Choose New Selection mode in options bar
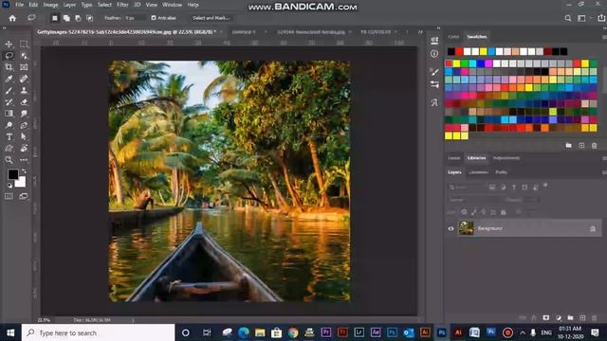 pos(55,18)
